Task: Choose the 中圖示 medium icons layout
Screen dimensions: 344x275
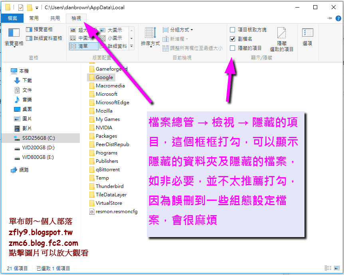Action: click(81, 38)
